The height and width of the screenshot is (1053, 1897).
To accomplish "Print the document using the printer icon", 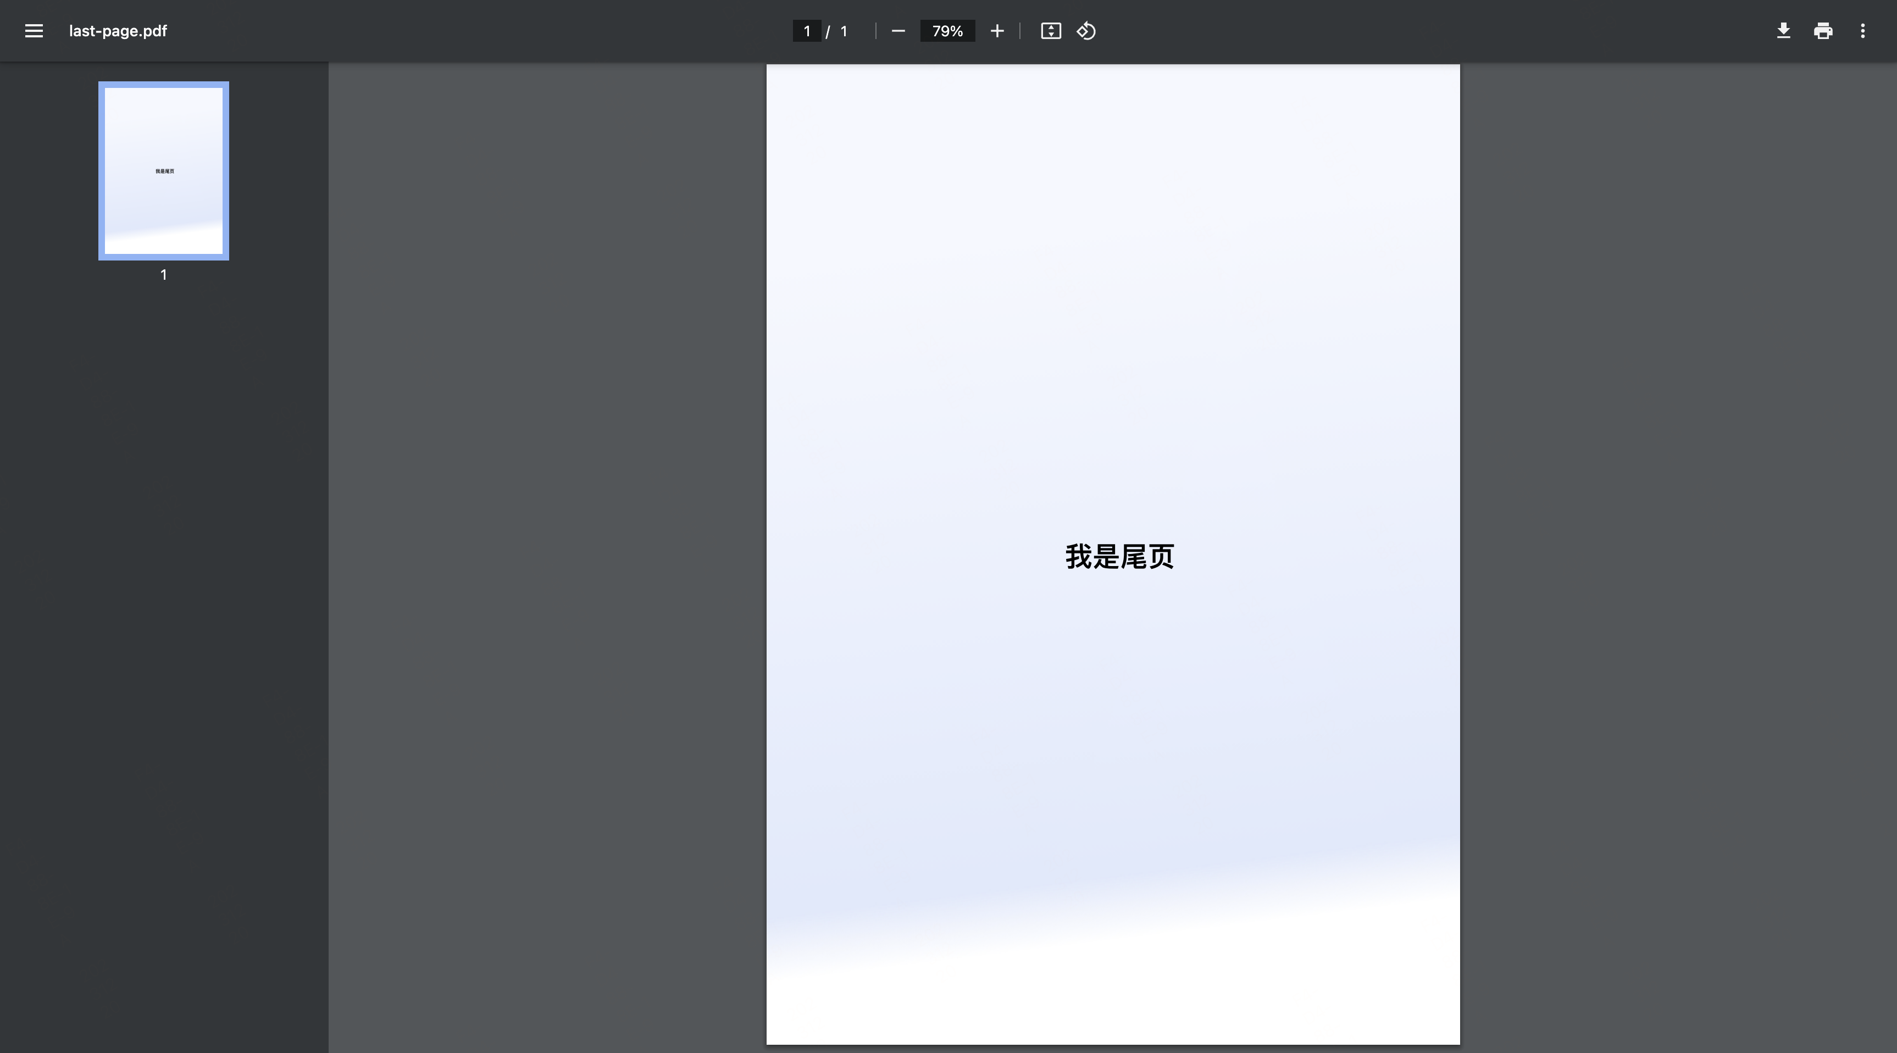I will coord(1823,31).
